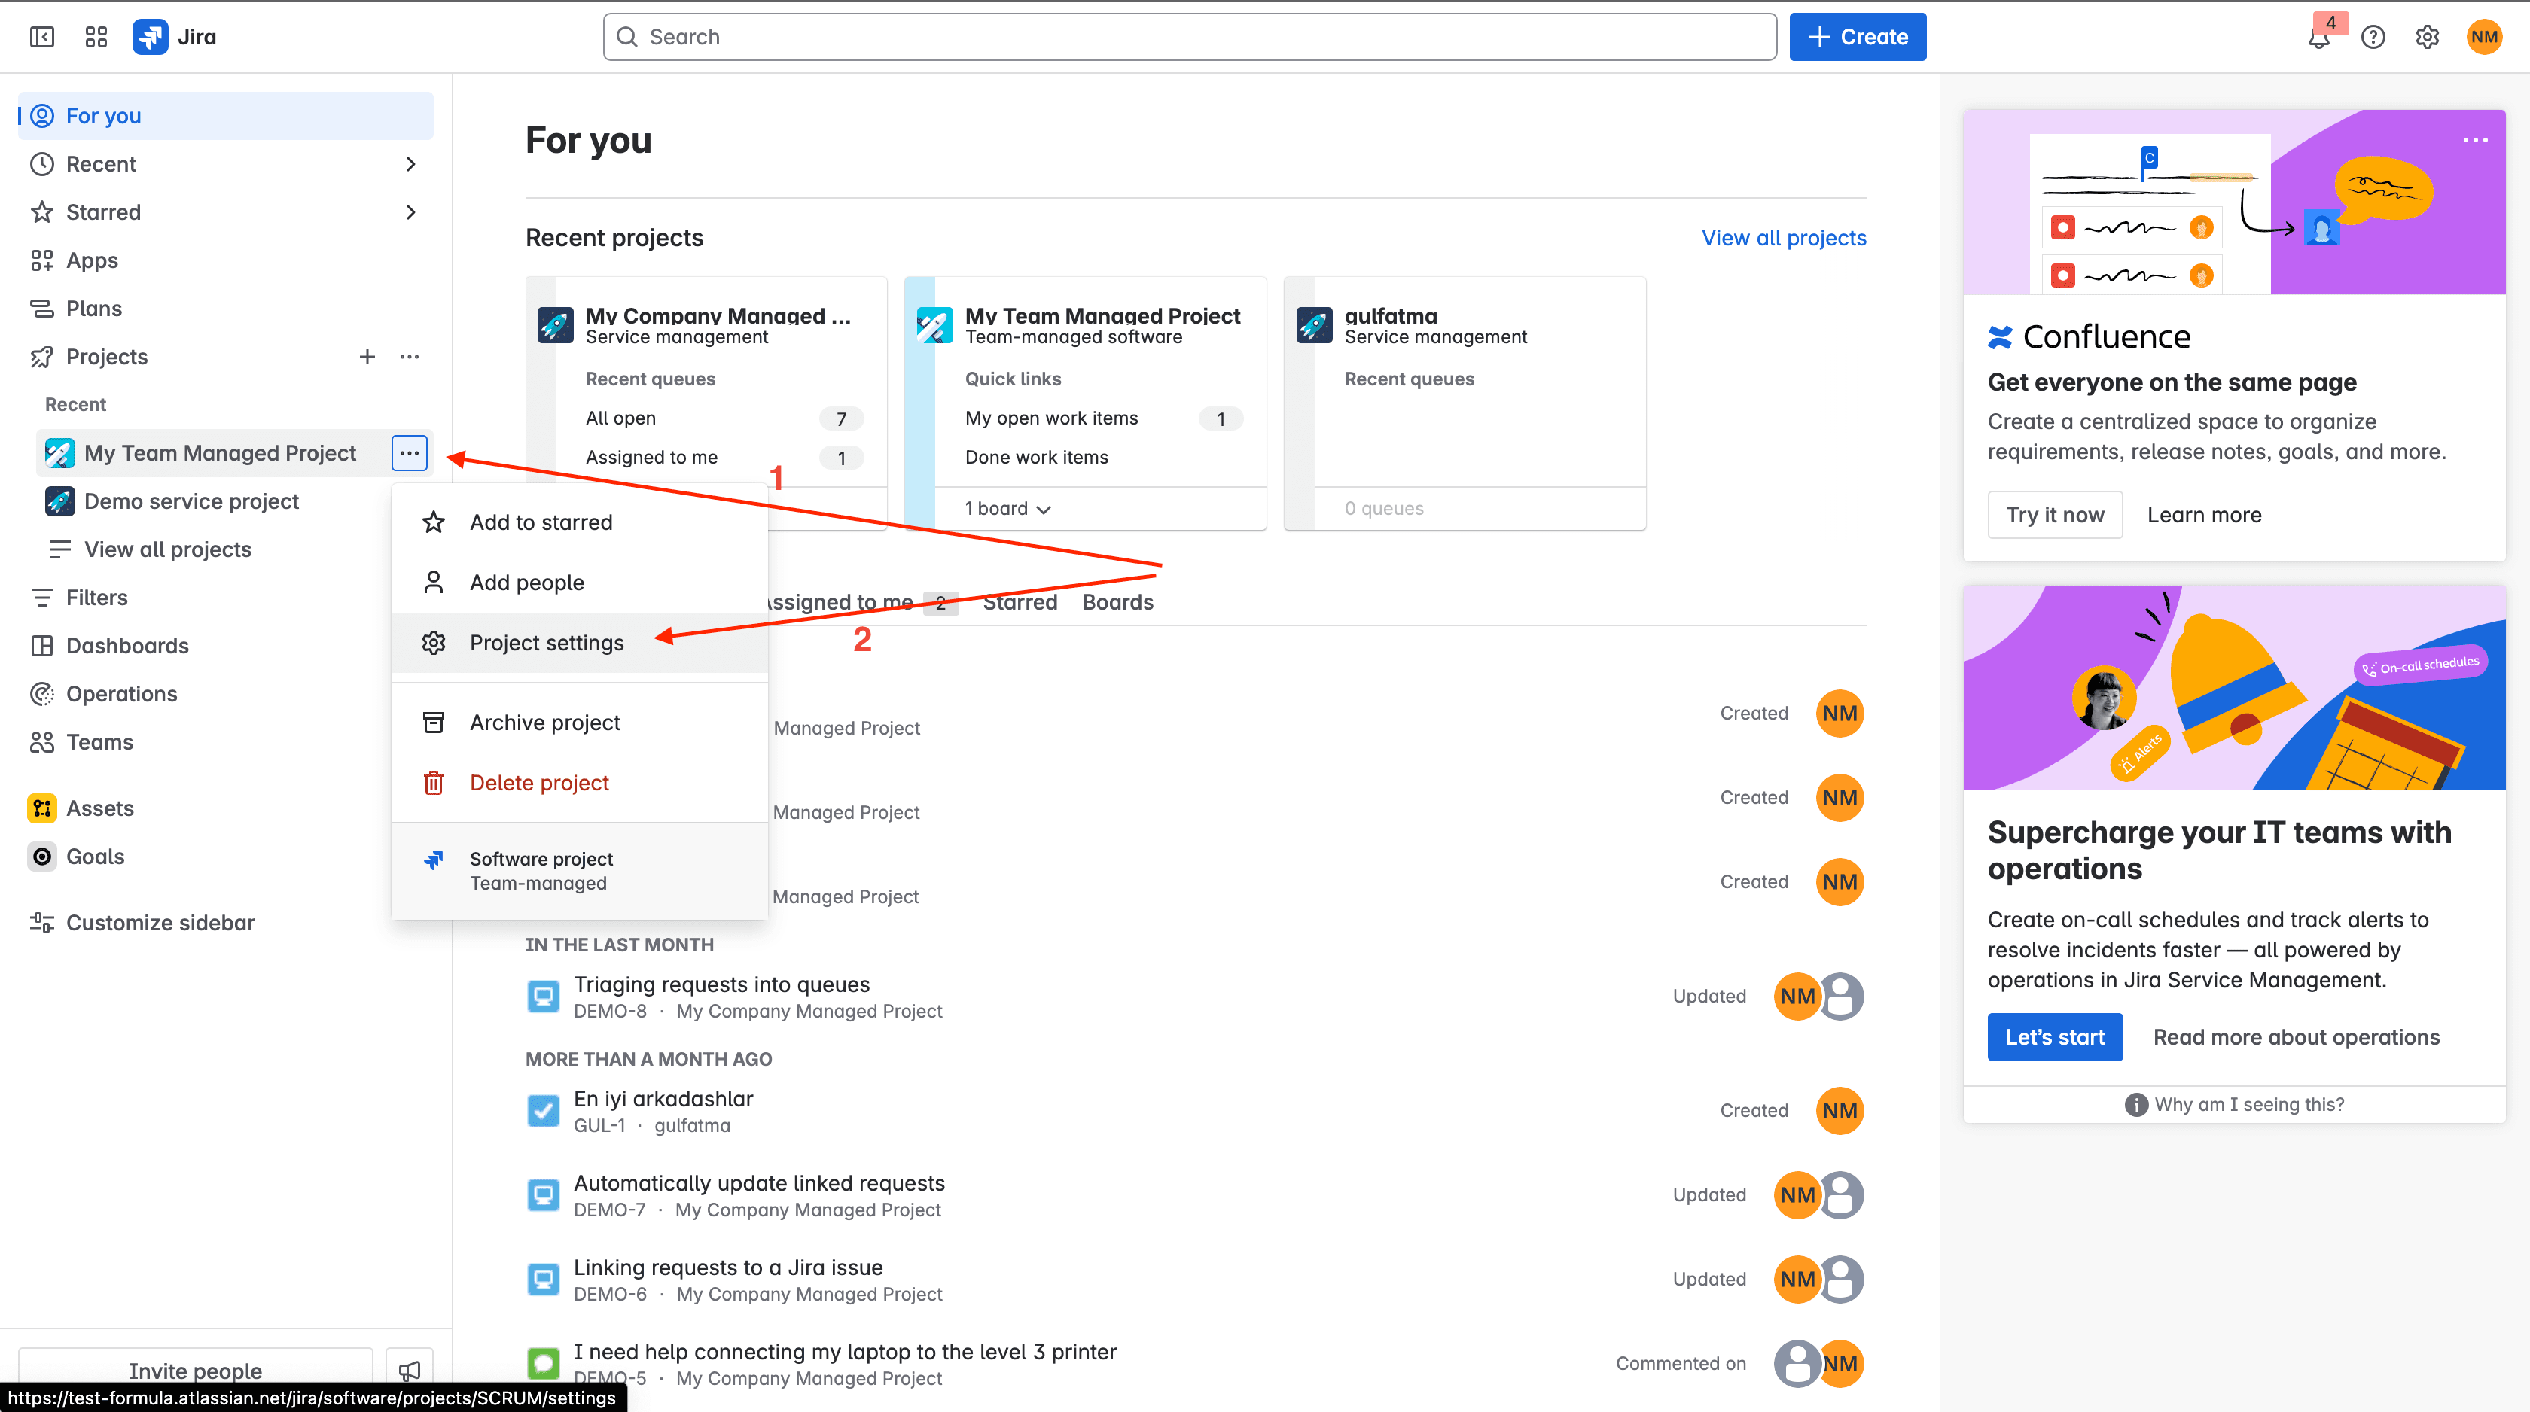Image resolution: width=2530 pixels, height=1412 pixels.
Task: Open the NM profile avatar menu
Action: [2484, 38]
